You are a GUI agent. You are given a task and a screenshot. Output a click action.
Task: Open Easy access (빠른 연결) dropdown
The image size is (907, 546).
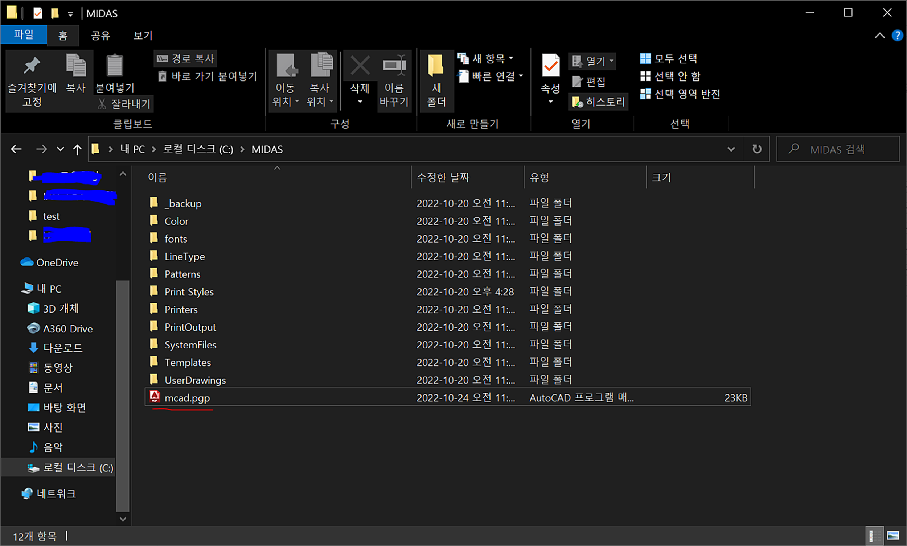tap(490, 76)
